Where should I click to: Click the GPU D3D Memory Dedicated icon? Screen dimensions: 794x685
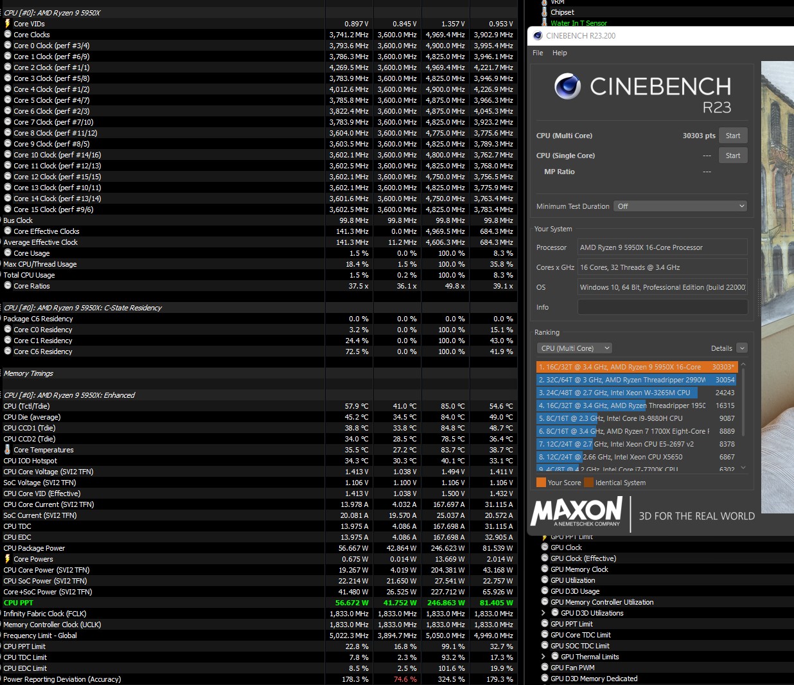coord(545,679)
